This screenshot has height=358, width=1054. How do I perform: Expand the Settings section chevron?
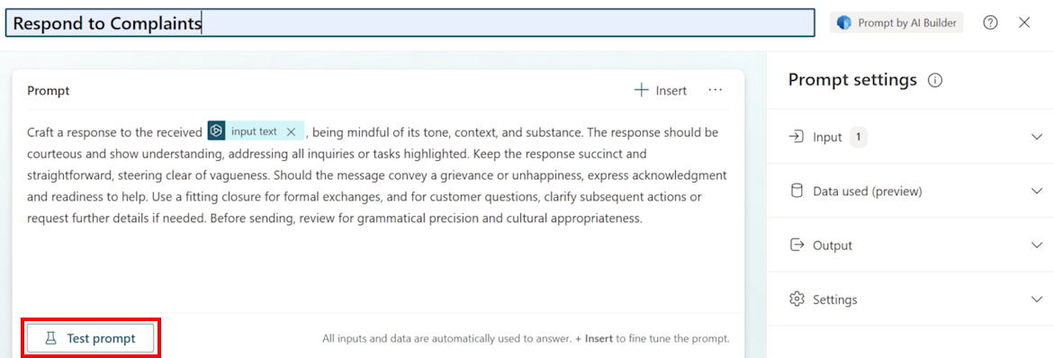click(x=1036, y=299)
